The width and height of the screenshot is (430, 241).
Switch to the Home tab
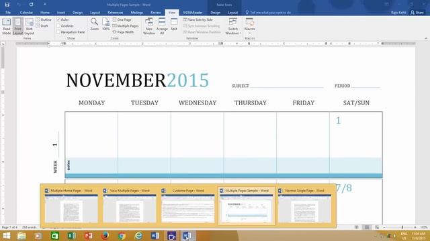point(45,13)
